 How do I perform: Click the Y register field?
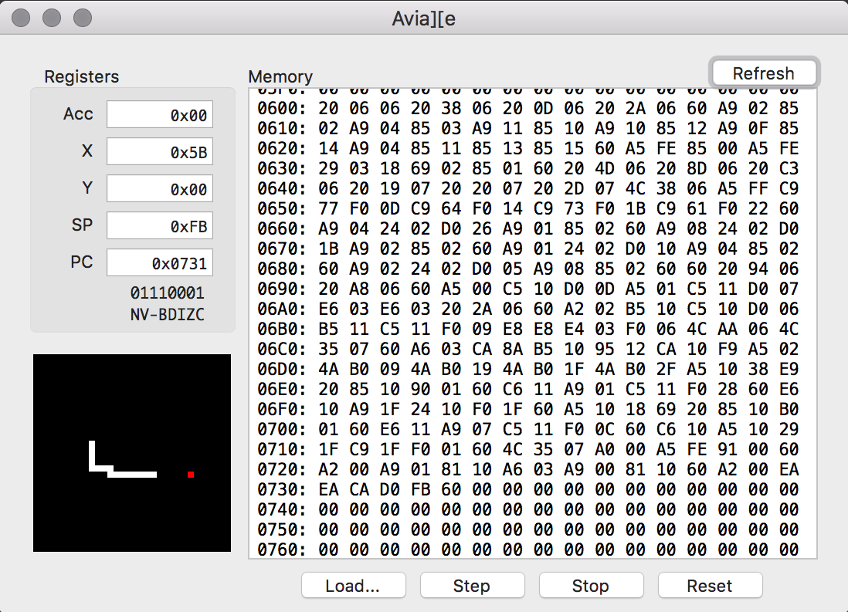point(160,188)
